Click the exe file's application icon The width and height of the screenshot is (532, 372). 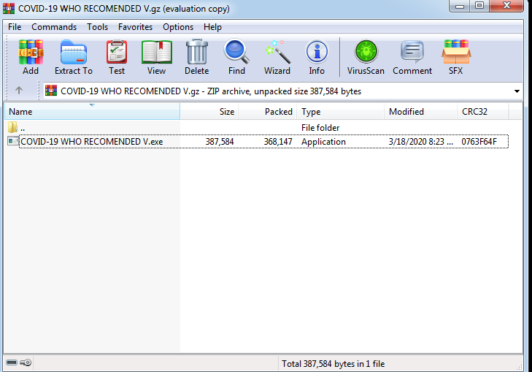13,141
